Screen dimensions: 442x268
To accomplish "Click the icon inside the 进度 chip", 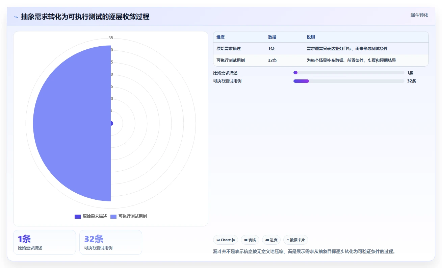I will (x=267, y=240).
